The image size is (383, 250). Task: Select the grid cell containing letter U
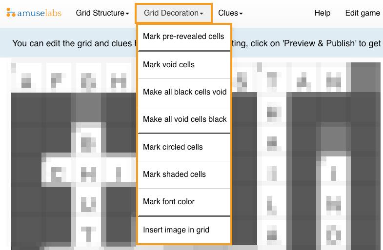pos(88,202)
